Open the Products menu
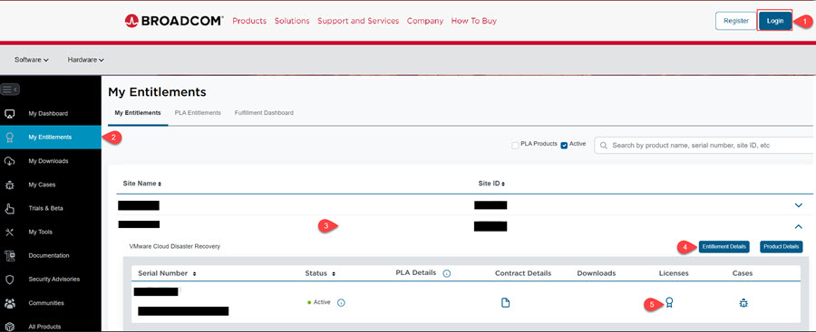This screenshot has width=816, height=332. (249, 21)
